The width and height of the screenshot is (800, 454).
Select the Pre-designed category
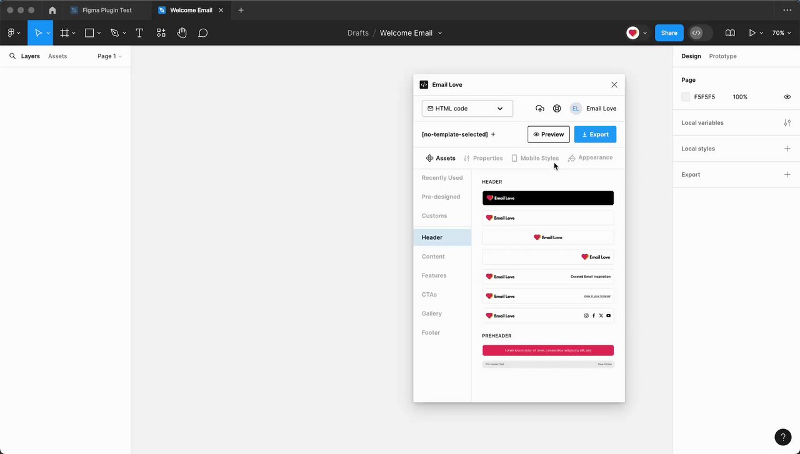tap(441, 197)
